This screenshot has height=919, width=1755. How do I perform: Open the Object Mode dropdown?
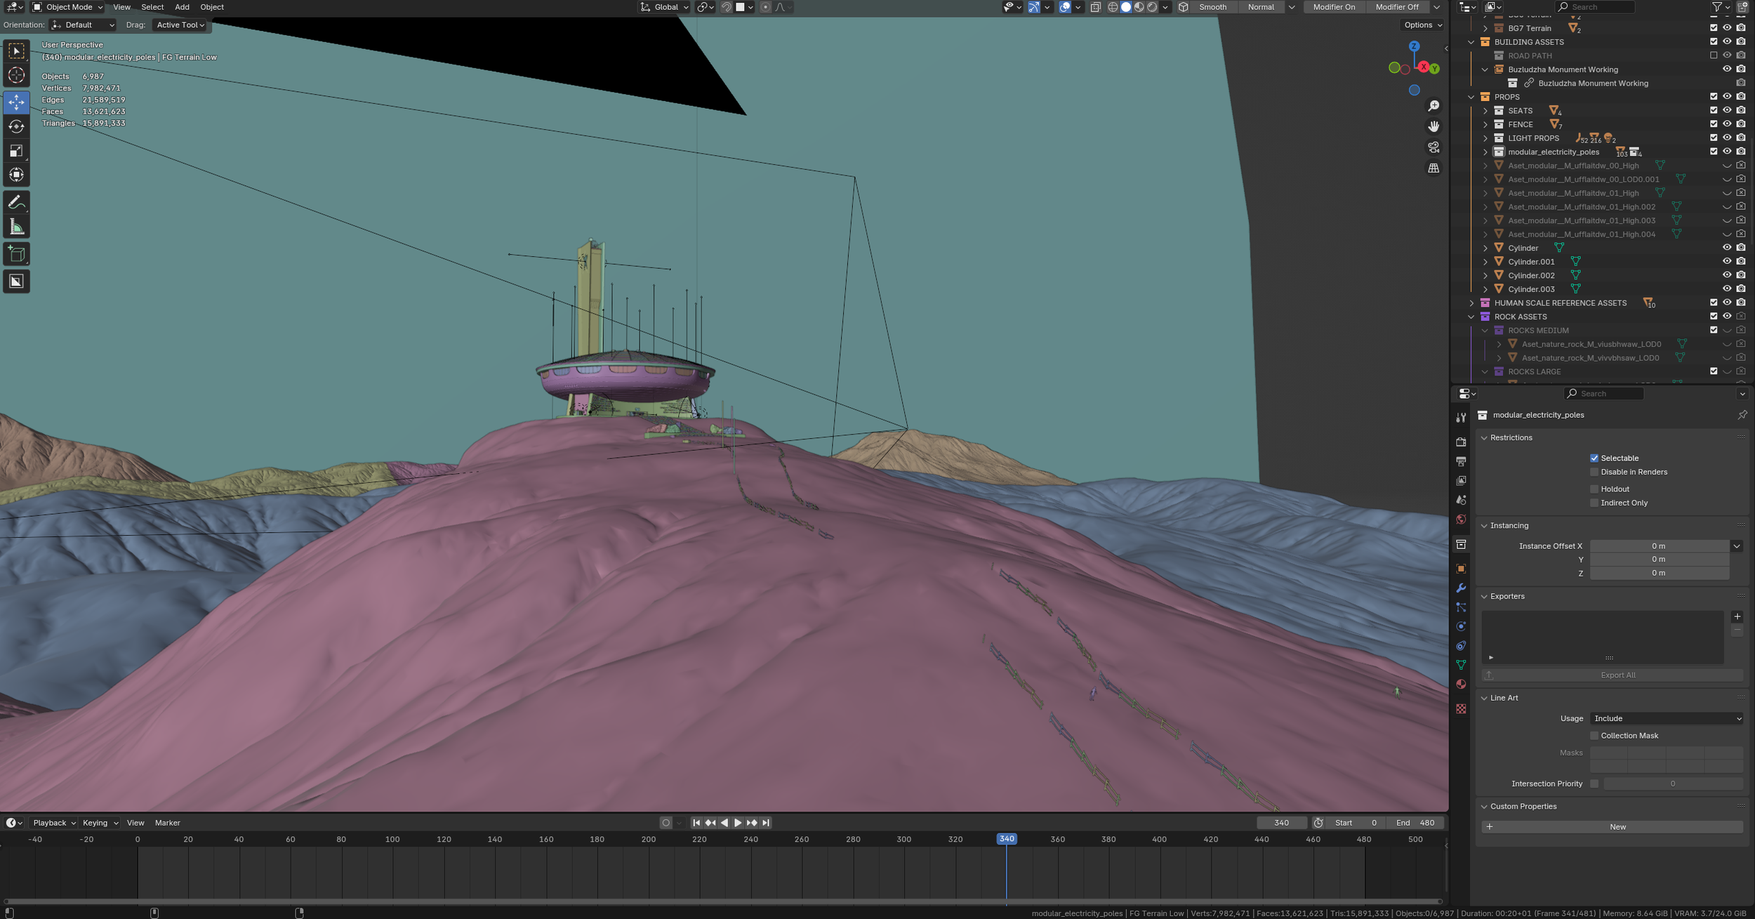click(x=68, y=7)
